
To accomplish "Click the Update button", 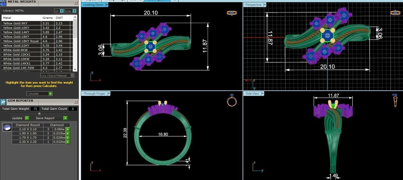I will click(20, 118).
